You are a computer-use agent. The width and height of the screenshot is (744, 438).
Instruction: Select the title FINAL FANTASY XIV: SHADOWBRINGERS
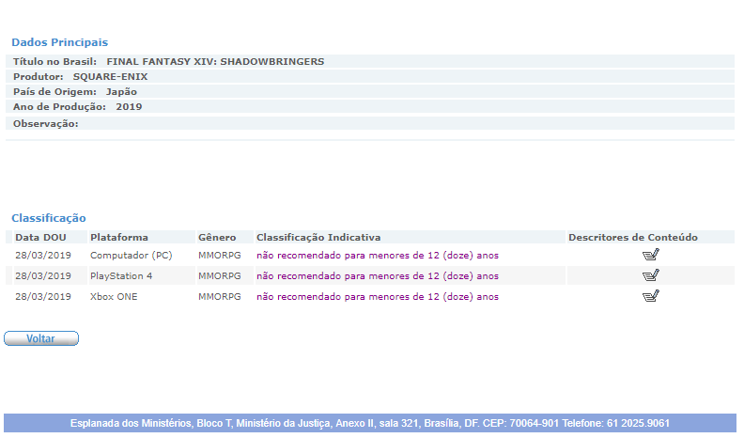tap(215, 62)
